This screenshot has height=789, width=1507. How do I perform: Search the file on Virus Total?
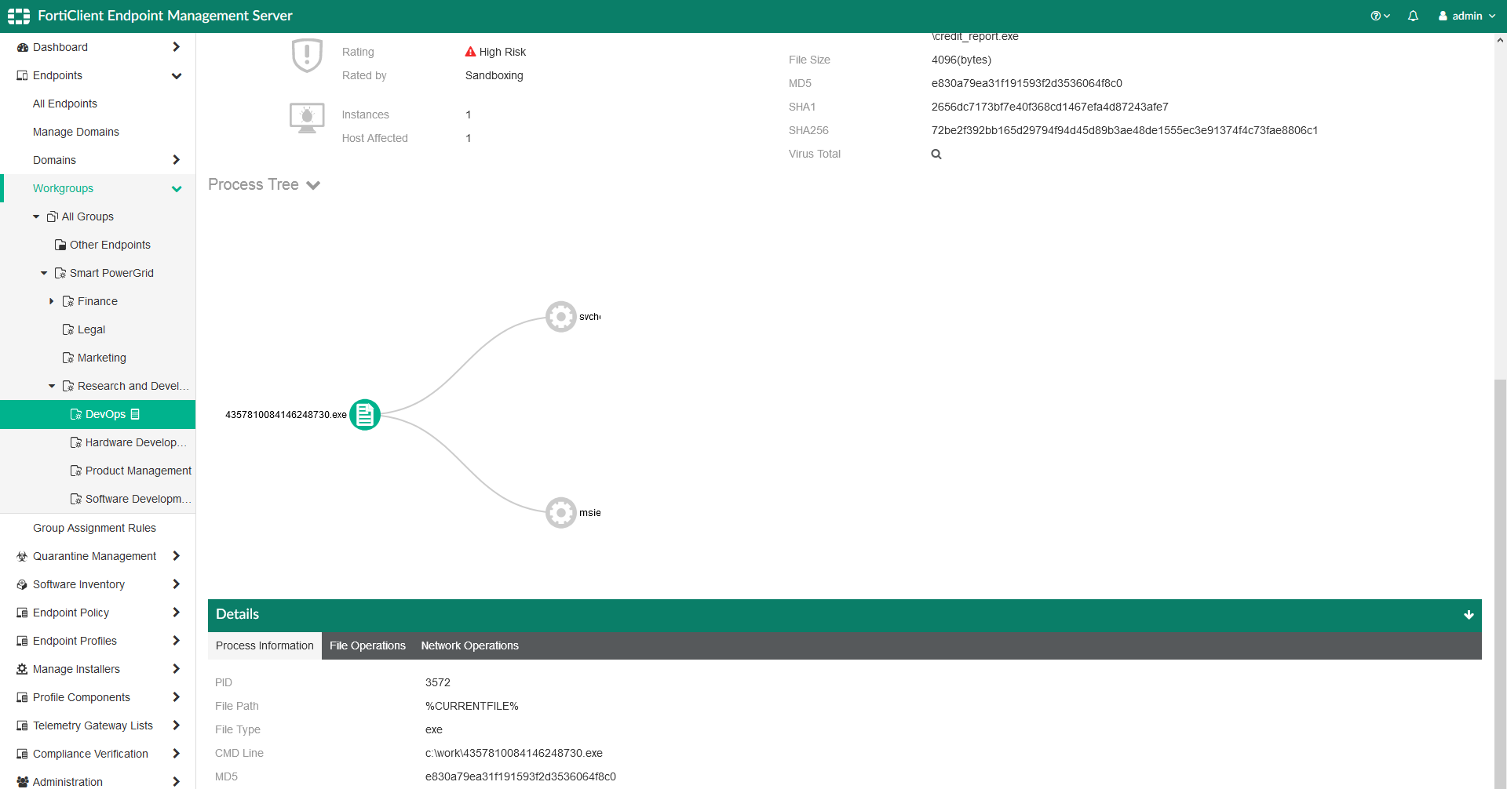pos(936,154)
